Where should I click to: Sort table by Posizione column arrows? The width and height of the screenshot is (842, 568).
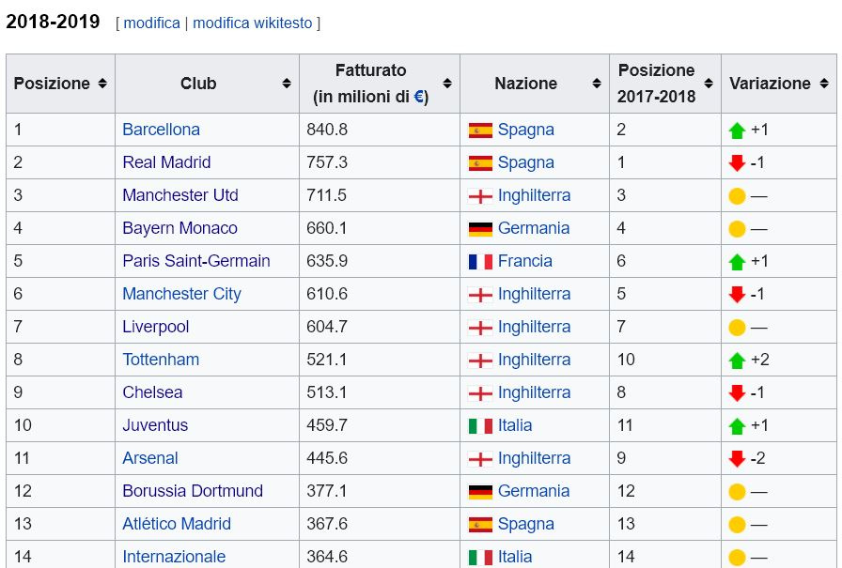click(x=102, y=84)
